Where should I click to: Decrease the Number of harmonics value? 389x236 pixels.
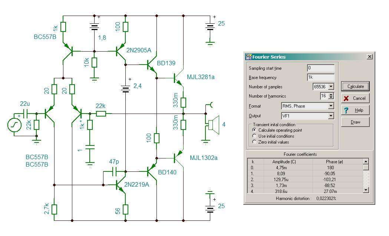pos(331,98)
